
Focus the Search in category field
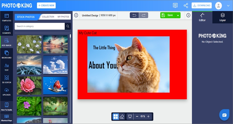pos(40,26)
